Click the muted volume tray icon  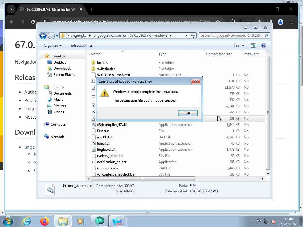click(x=273, y=221)
